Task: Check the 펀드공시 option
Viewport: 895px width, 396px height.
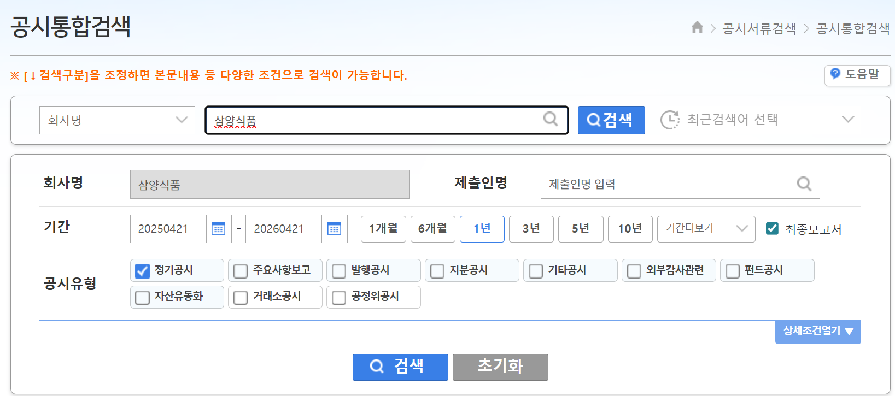Action: coord(733,271)
